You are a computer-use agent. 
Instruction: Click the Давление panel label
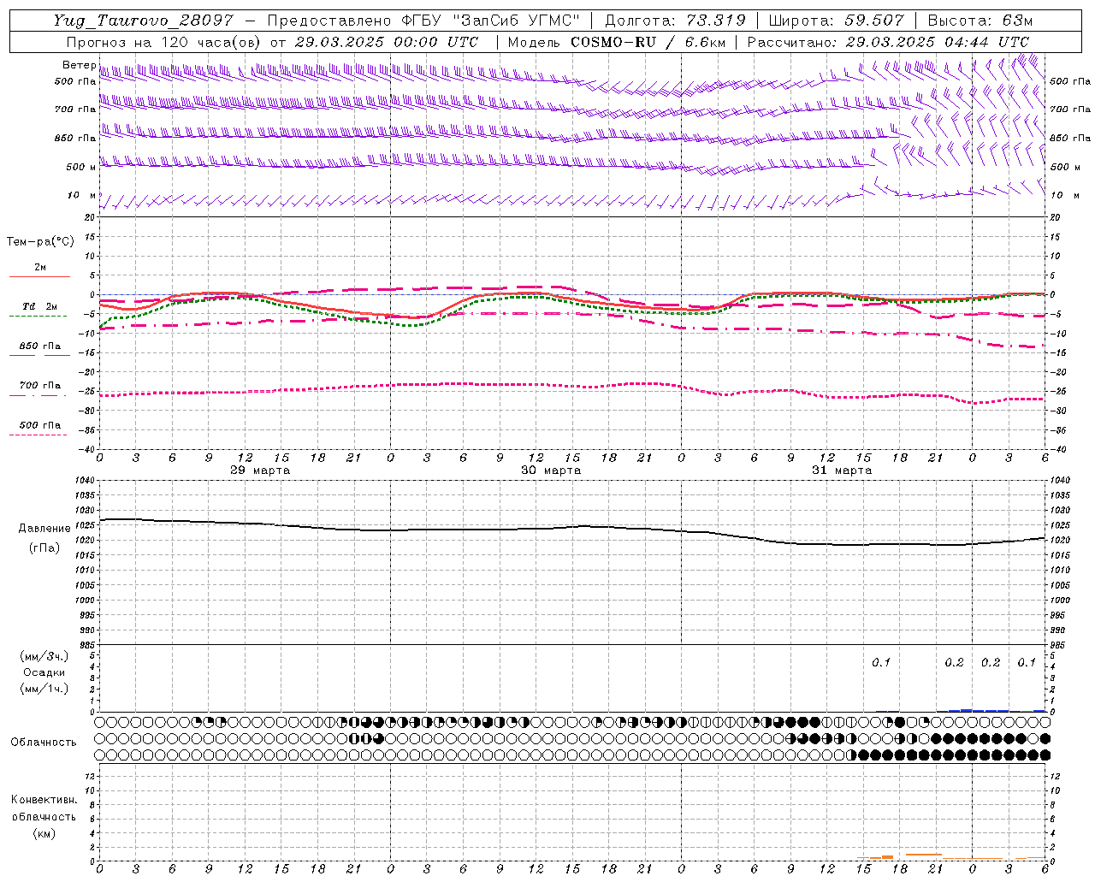44,529
